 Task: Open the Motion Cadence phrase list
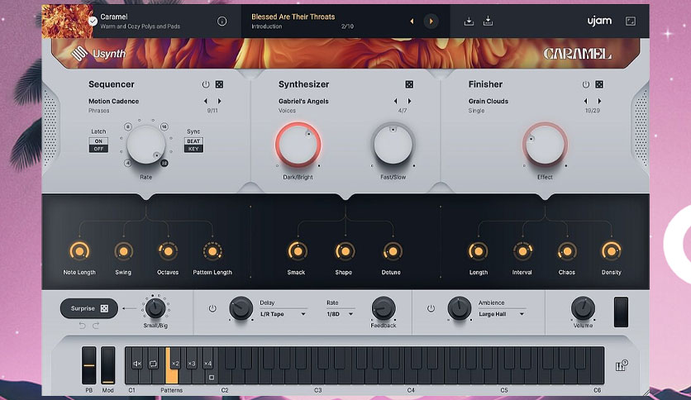[x=114, y=102]
